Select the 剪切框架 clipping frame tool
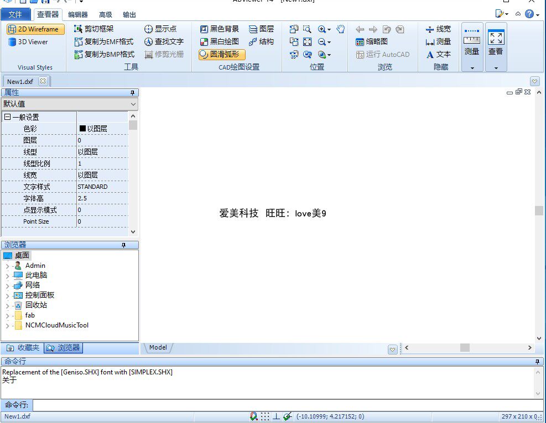 click(x=94, y=29)
